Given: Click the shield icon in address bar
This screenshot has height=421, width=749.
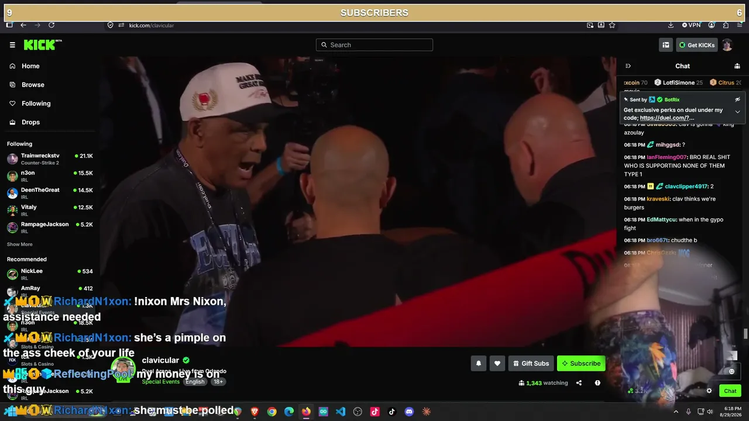Looking at the screenshot, I should (110, 25).
